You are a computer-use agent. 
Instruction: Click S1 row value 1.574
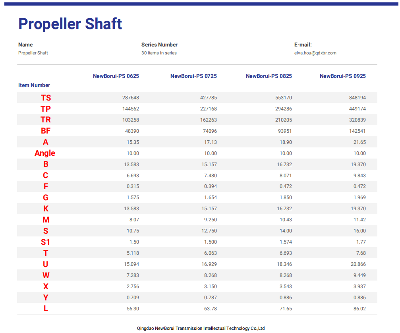tap(286, 242)
